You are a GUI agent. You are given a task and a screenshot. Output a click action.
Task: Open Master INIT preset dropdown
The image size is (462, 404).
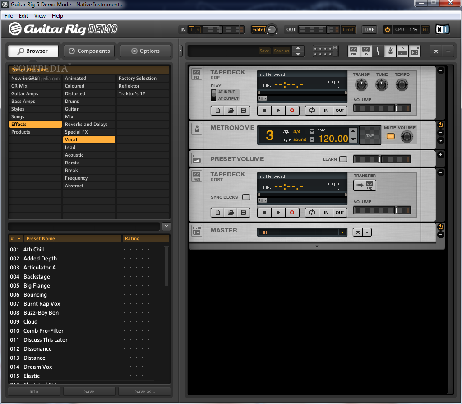[342, 232]
